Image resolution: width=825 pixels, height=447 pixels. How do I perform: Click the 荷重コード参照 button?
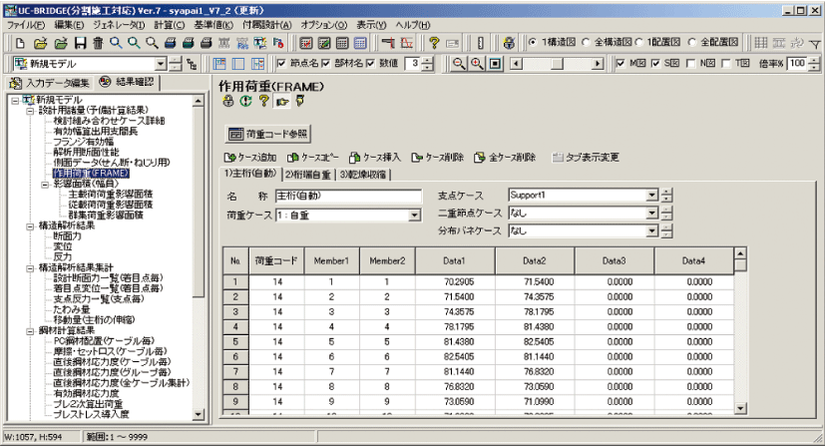point(267,134)
